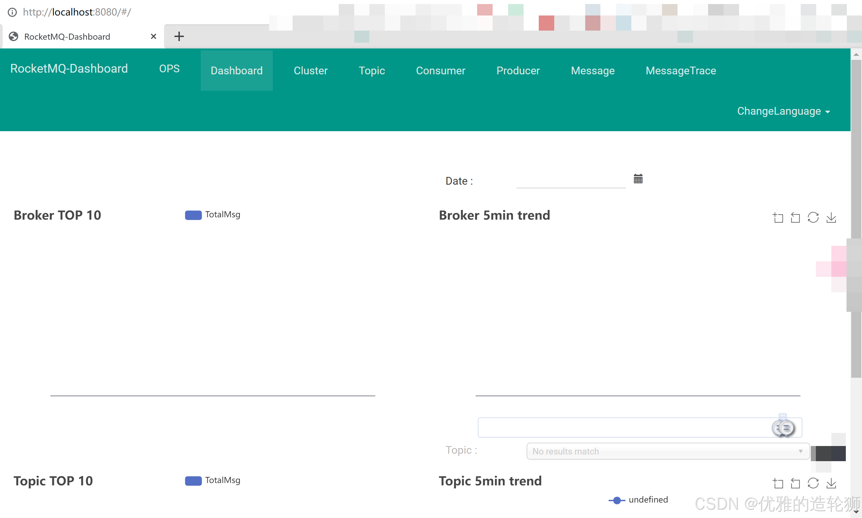Viewport: 862px width, 518px height.
Task: Click zoom reset icon on Broker 5min trend
Action: pyautogui.click(x=795, y=218)
